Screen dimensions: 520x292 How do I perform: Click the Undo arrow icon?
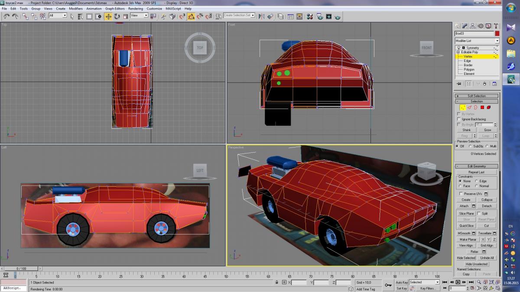6,16
